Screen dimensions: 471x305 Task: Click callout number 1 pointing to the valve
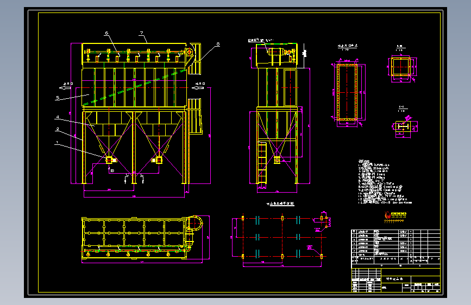(57, 142)
